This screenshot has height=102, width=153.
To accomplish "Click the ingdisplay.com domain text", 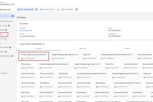I will click(x=7, y=4).
